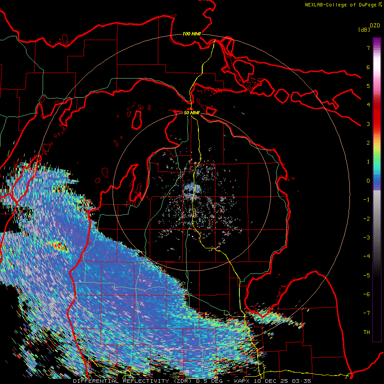The height and width of the screenshot is (384, 384).
Task: Click the 100 NMI range ring label
Action: (x=192, y=34)
